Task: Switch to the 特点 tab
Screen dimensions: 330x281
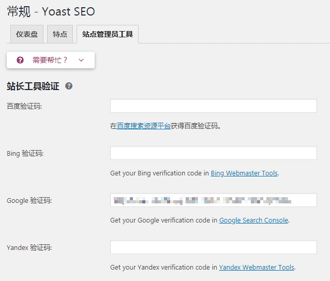Action: pos(60,34)
